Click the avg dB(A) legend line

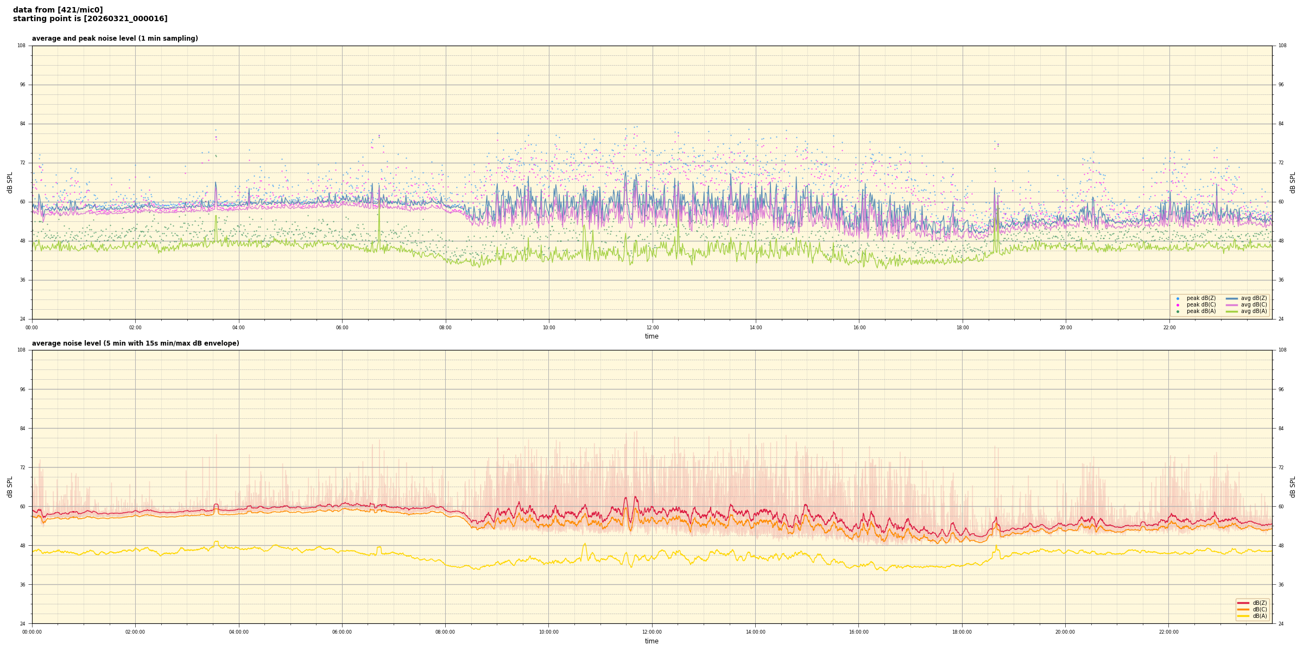(1231, 311)
